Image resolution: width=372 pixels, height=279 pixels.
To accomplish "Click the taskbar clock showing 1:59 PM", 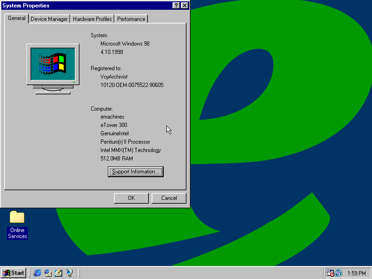I will 356,273.
